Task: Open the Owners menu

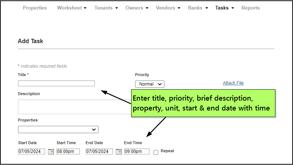Action: click(137, 8)
